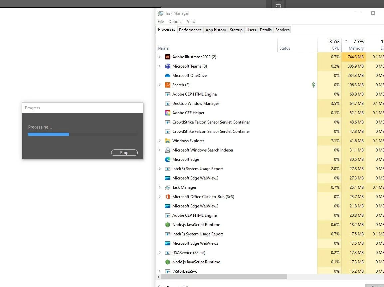Select the 17.5 MB Microsoft Edge WebView2 row
The width and height of the screenshot is (384, 287).
pos(270,243)
